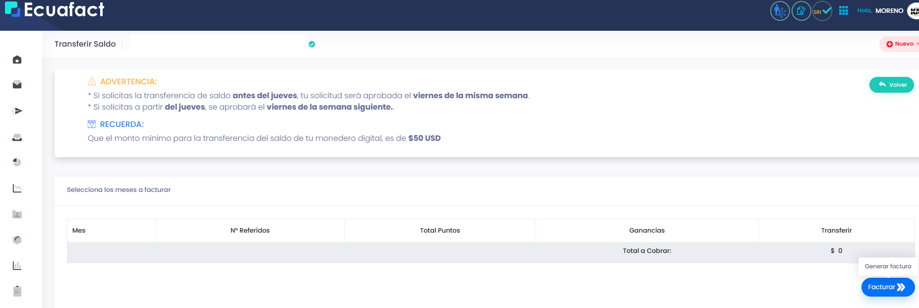919x308 pixels.
Task: Click the document edit icon in header
Action: coord(801,10)
